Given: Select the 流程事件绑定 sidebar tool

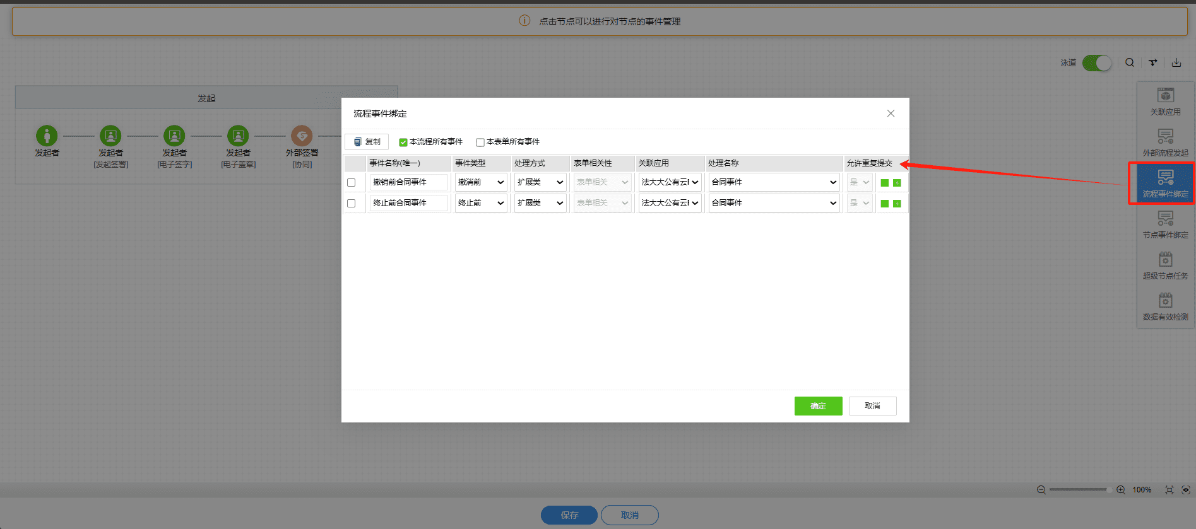Looking at the screenshot, I should point(1165,183).
